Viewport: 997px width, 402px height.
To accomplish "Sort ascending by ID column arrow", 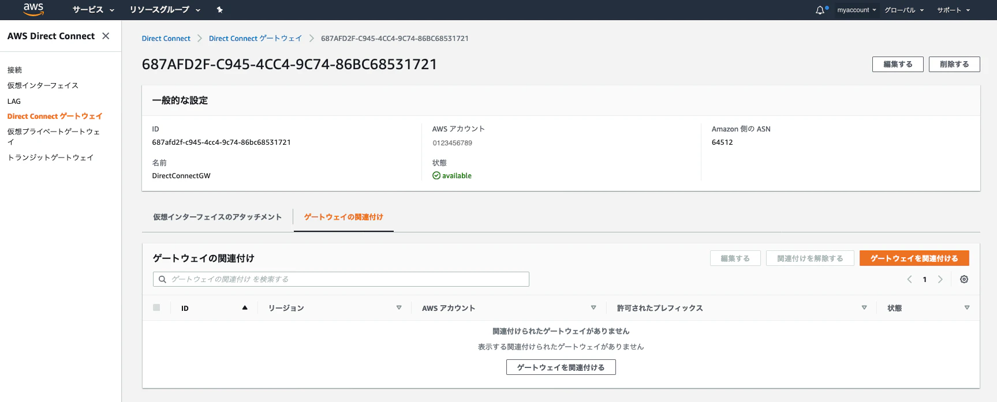I will 245,307.
